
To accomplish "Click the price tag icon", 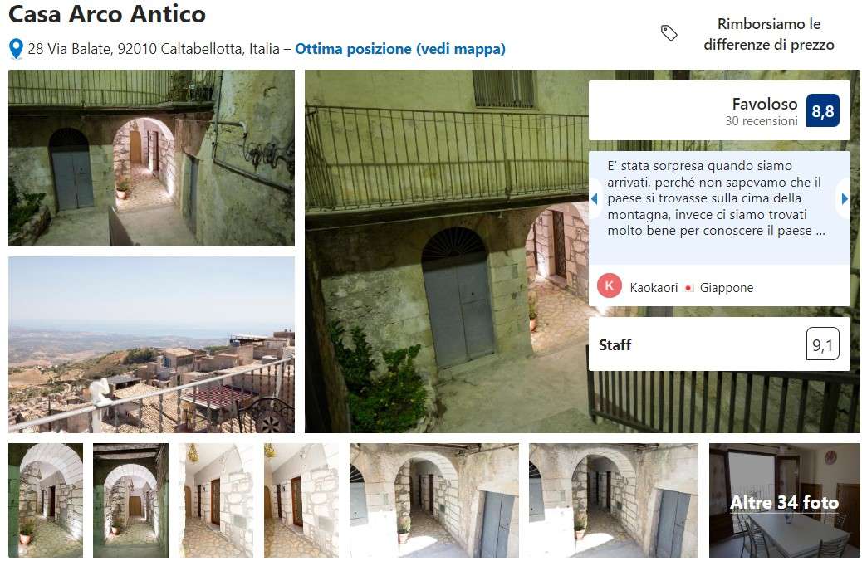I will pos(669,33).
